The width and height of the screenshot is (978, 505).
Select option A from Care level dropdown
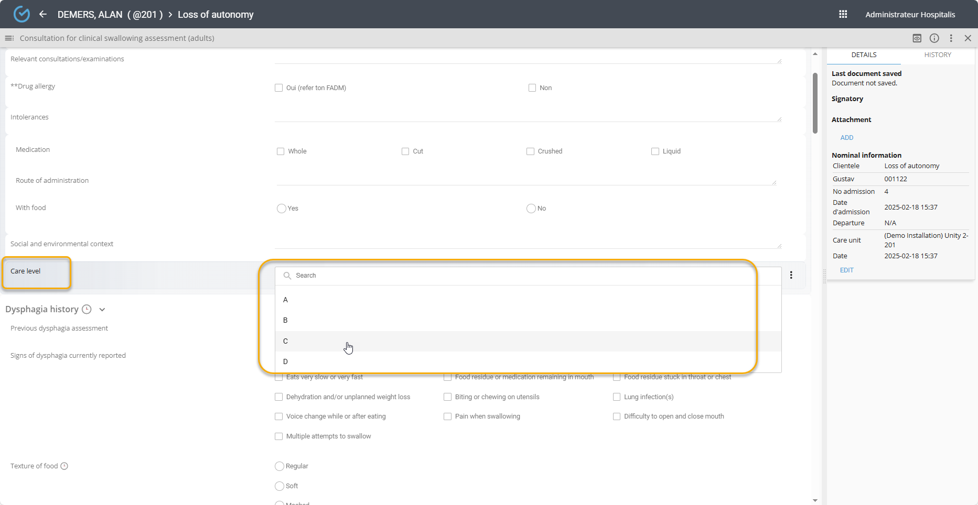286,300
